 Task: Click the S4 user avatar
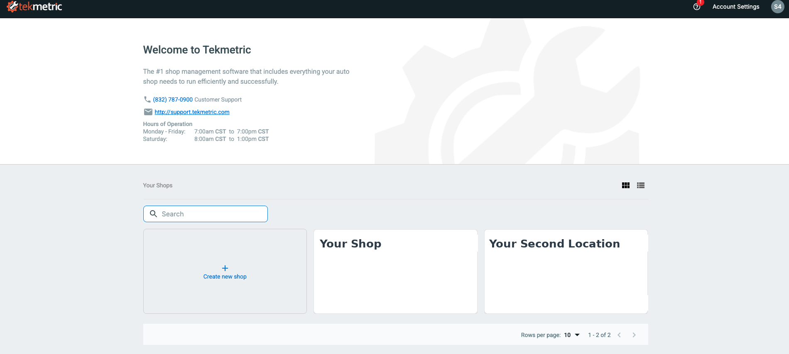(777, 7)
